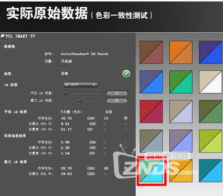
Task: Click the tolerance value 50 in results
Action: point(106,168)
